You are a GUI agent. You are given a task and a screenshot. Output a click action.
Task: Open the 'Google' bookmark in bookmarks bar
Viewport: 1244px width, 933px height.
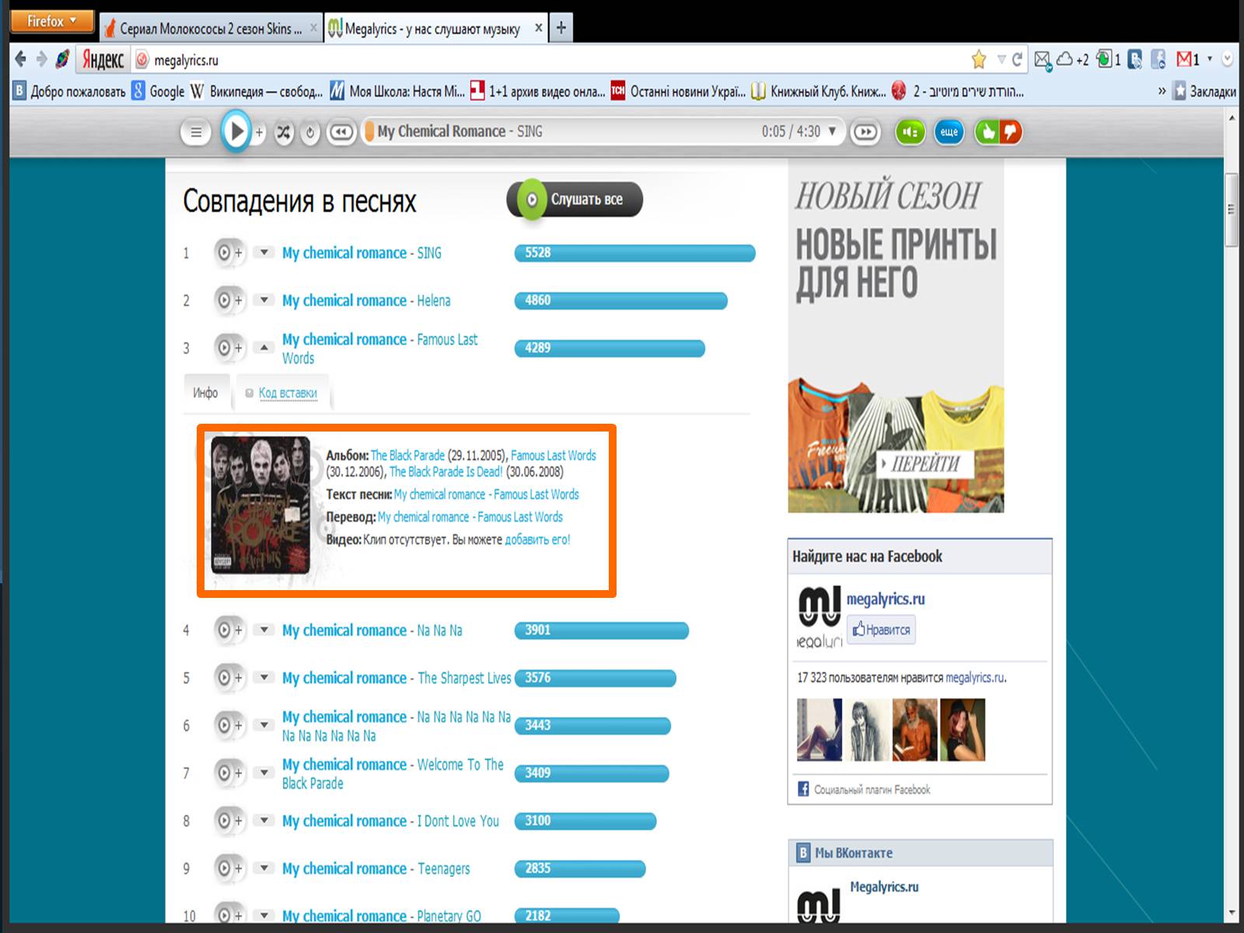pos(159,92)
